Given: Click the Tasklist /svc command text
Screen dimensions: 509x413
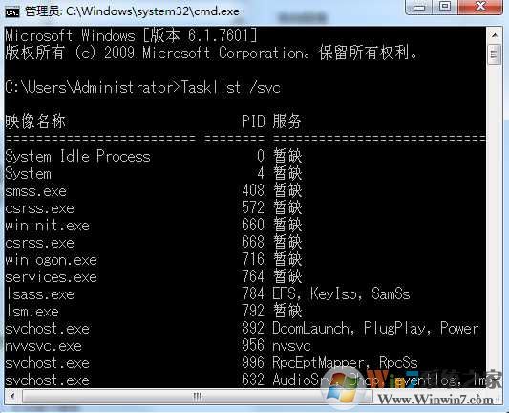Looking at the screenshot, I should [231, 87].
